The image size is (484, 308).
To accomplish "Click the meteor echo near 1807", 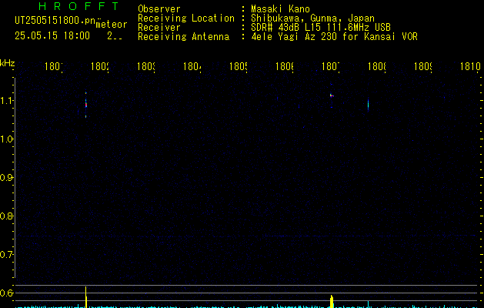I will click(332, 95).
